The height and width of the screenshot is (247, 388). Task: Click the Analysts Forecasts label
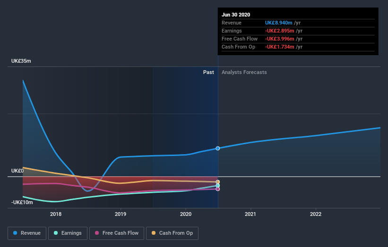tap(244, 72)
